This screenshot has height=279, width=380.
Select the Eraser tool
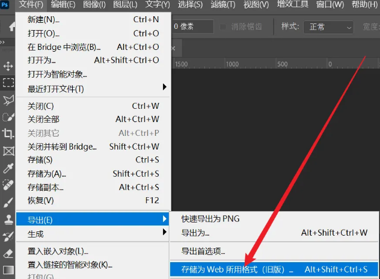(x=8, y=254)
